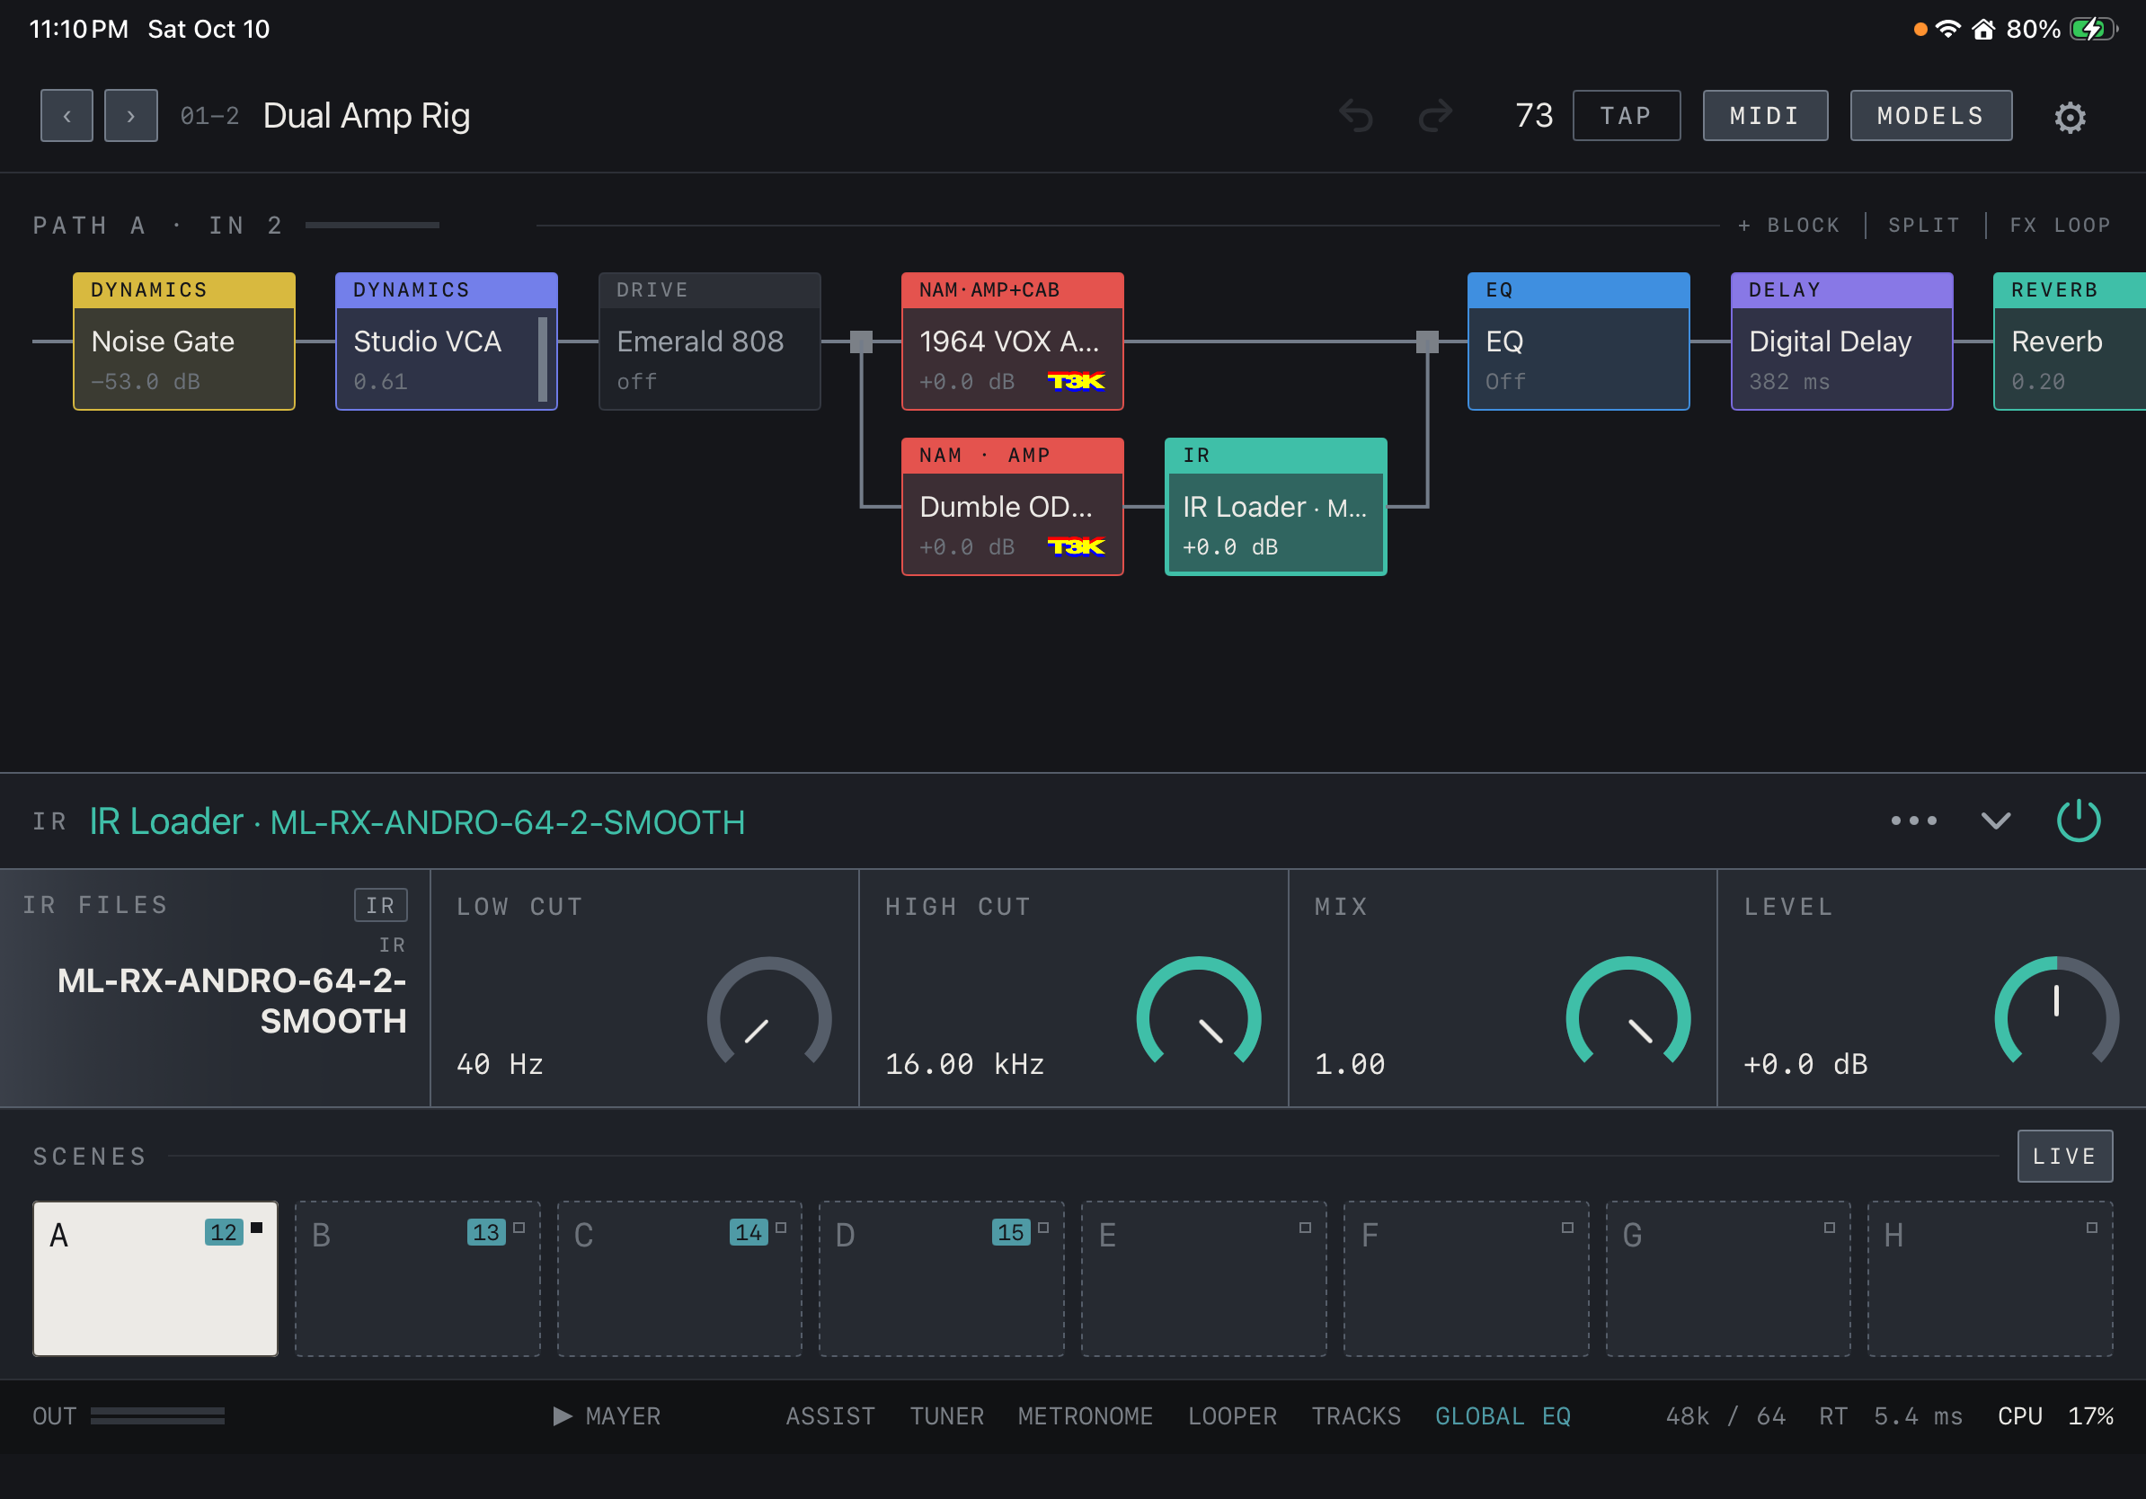2146x1499 pixels.
Task: Open the TUNER
Action: [947, 1416]
